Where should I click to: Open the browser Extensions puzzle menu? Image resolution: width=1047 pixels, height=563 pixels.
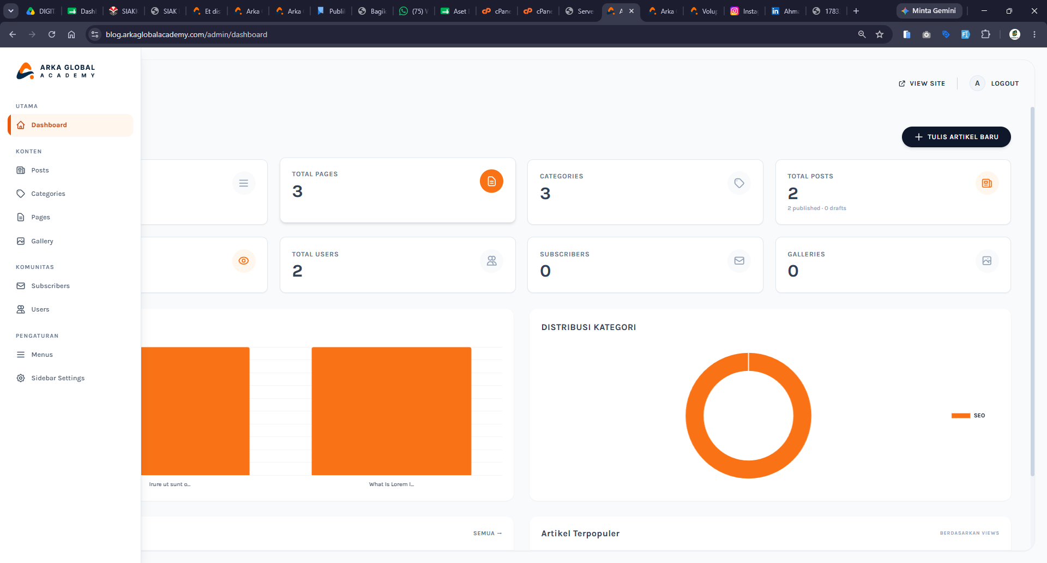(x=985, y=34)
